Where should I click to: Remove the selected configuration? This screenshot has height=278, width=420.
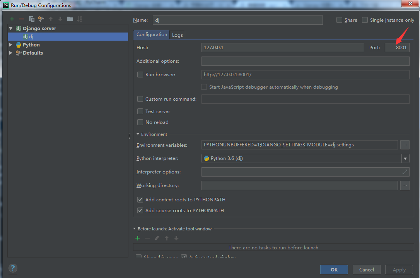pyautogui.click(x=22, y=19)
